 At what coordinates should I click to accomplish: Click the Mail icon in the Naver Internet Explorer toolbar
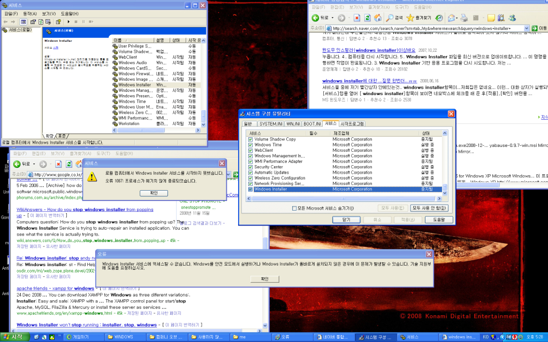tap(451, 18)
